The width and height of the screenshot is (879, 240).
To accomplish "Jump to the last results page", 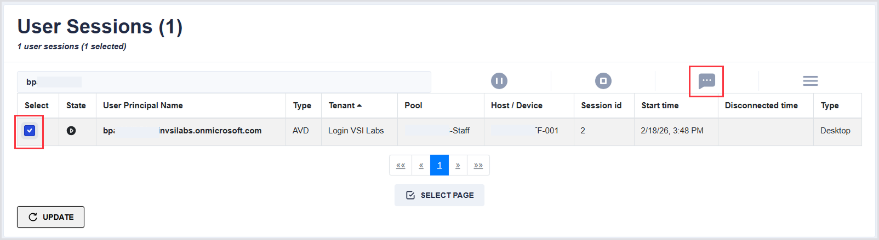I will [x=478, y=165].
